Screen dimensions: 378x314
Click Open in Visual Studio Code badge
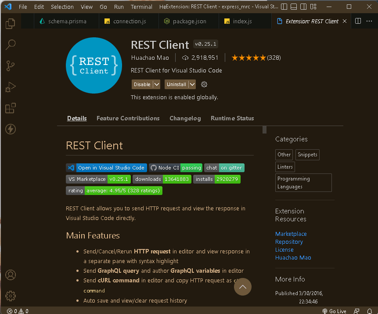click(x=106, y=168)
